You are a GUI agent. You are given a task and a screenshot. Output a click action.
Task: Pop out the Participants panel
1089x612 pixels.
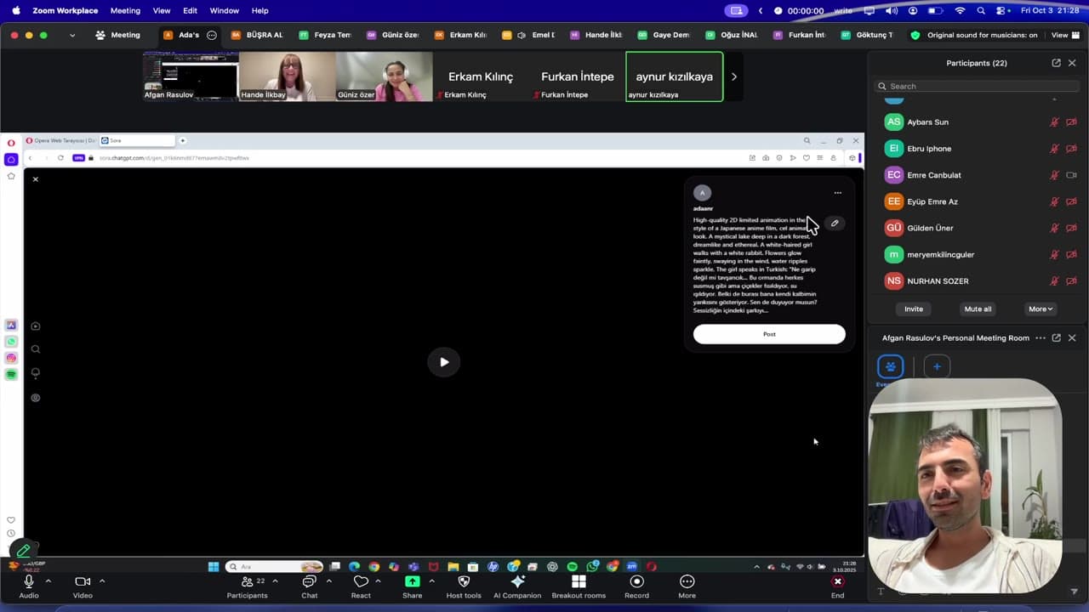pyautogui.click(x=1056, y=63)
